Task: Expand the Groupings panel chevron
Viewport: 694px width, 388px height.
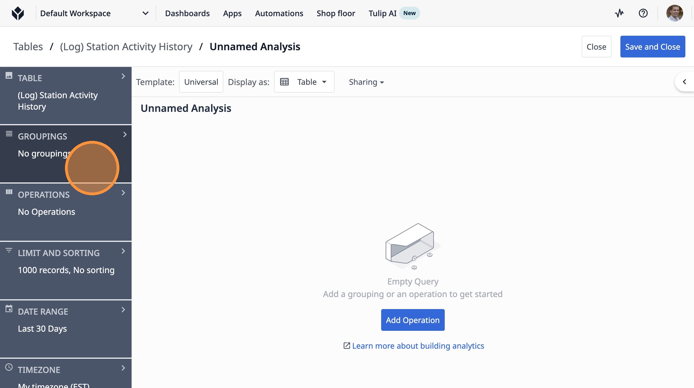Action: pyautogui.click(x=125, y=135)
